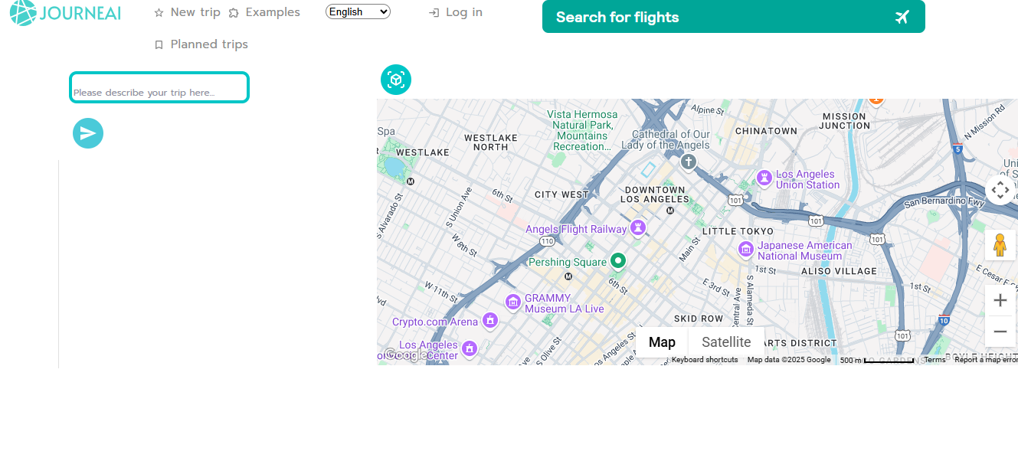Click the SKID ROW neighborhood label

[699, 319]
